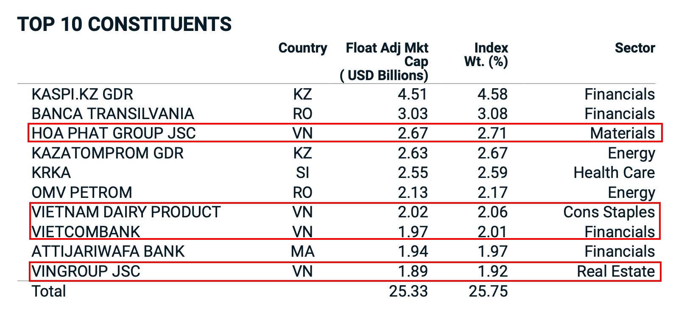Click the OMV PETROM constituent name
Screen dimensions: 687x322
pyautogui.click(x=82, y=192)
